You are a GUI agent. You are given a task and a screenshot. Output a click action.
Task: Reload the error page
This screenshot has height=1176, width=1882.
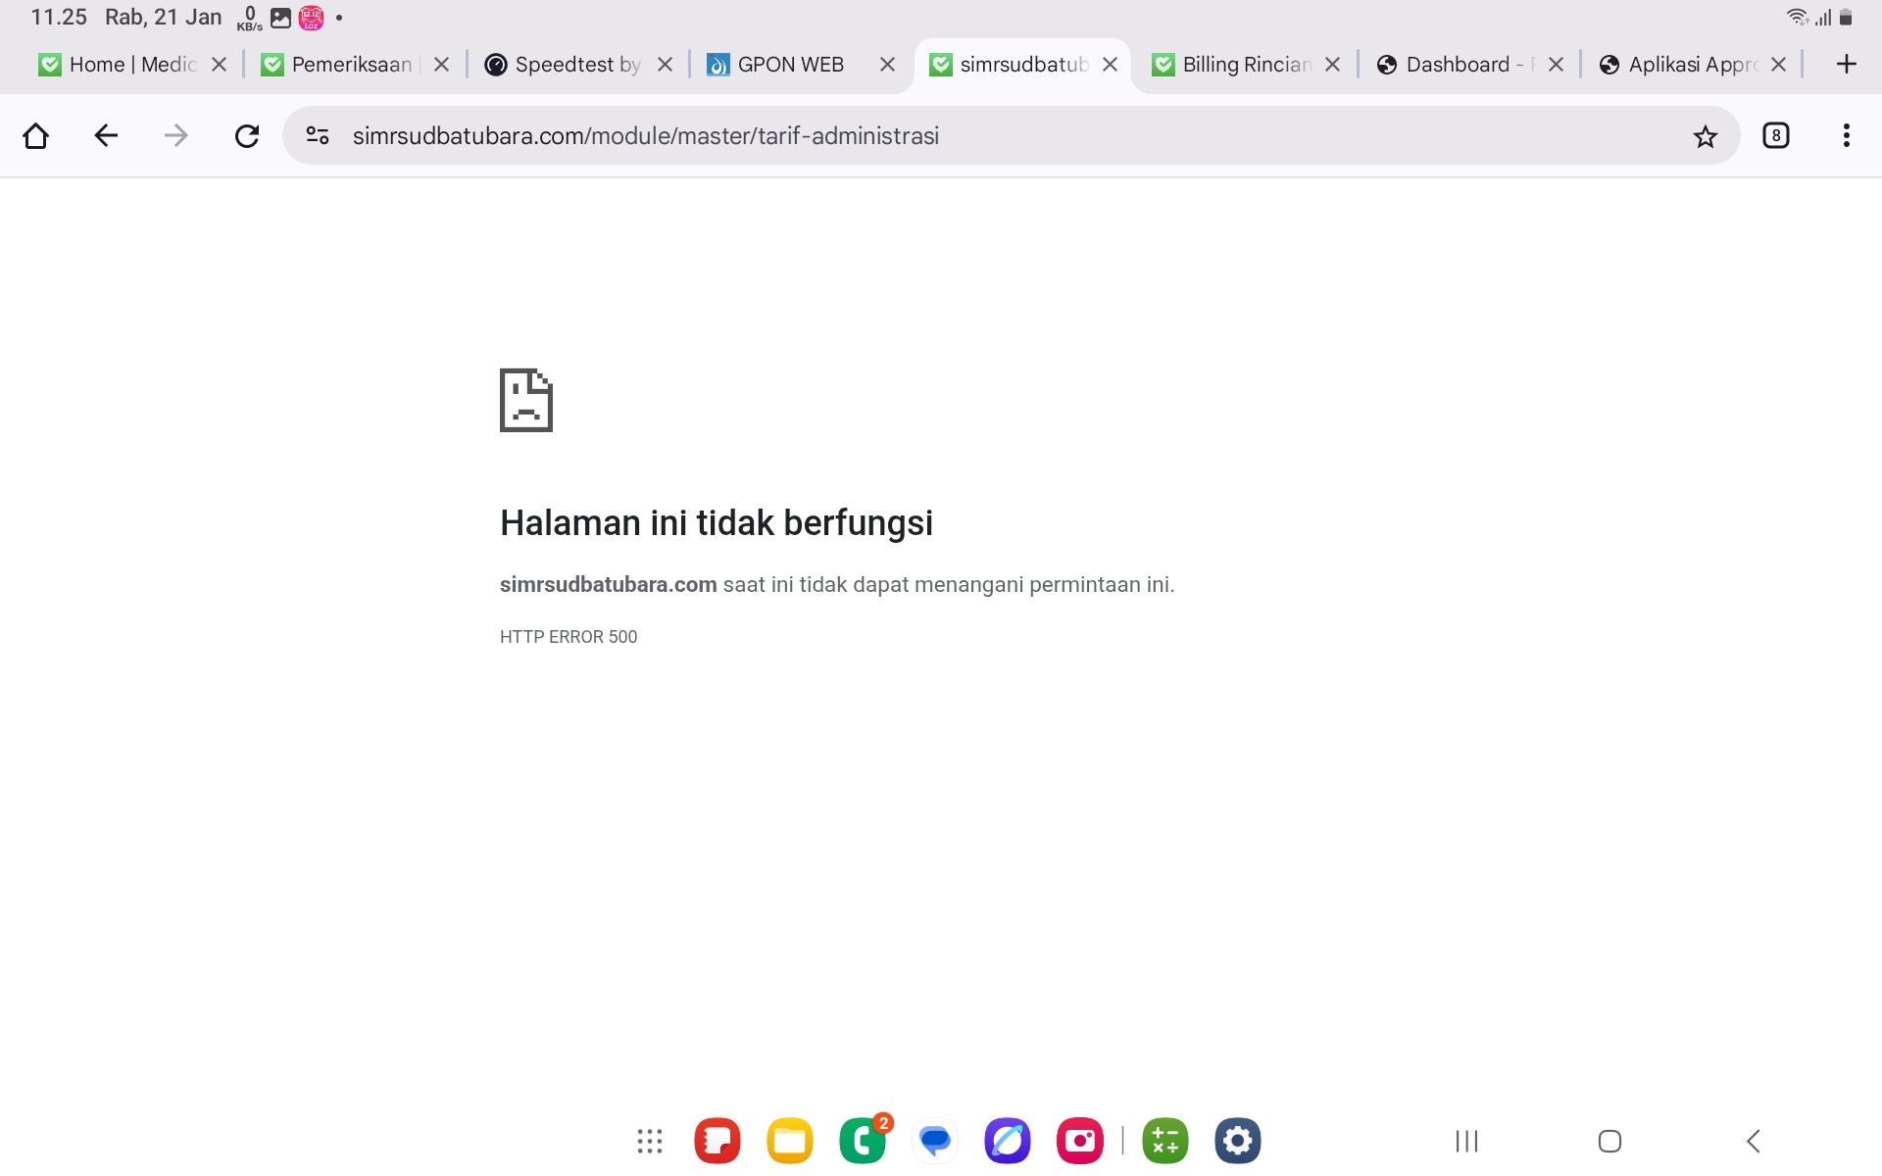pyautogui.click(x=247, y=135)
